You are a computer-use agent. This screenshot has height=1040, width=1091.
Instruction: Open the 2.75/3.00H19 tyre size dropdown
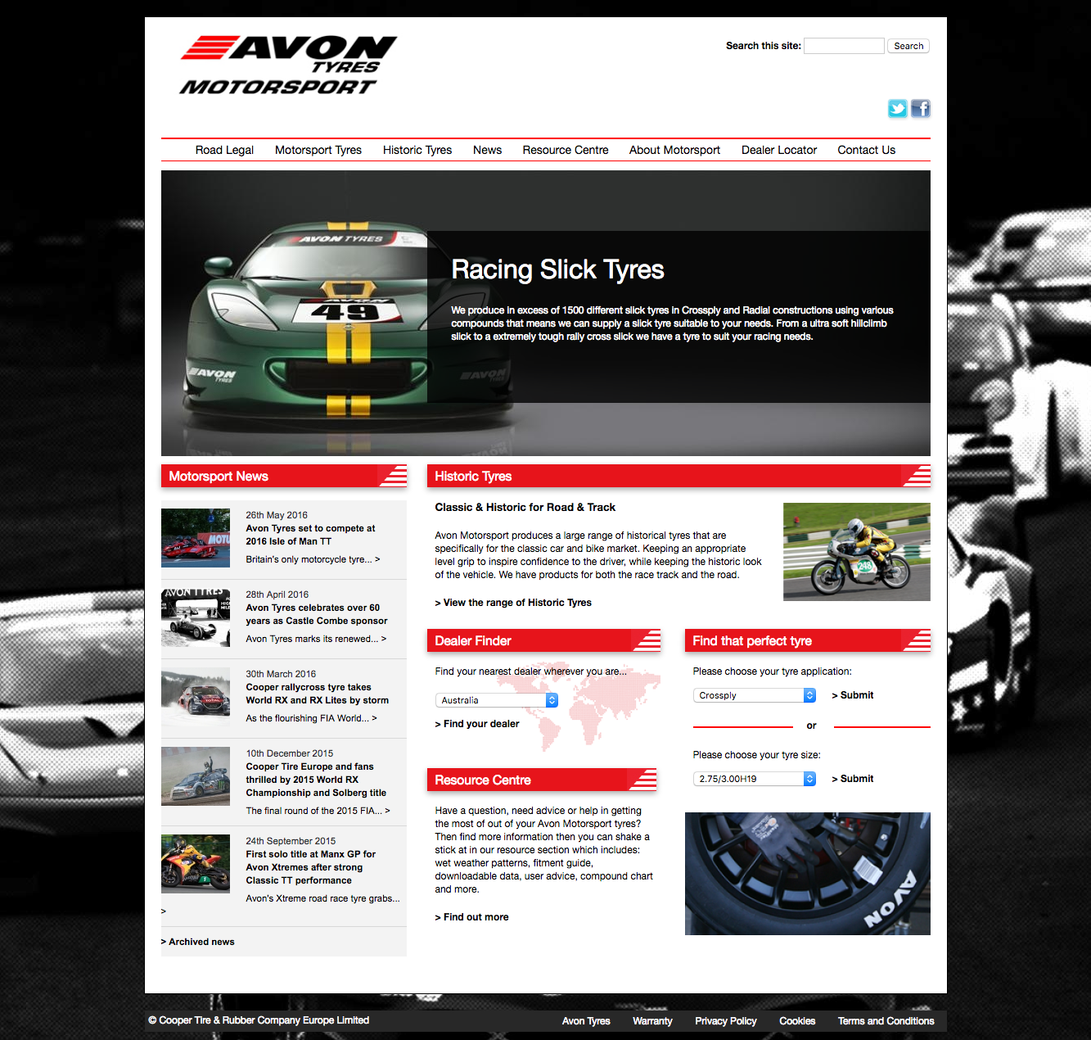pos(754,779)
